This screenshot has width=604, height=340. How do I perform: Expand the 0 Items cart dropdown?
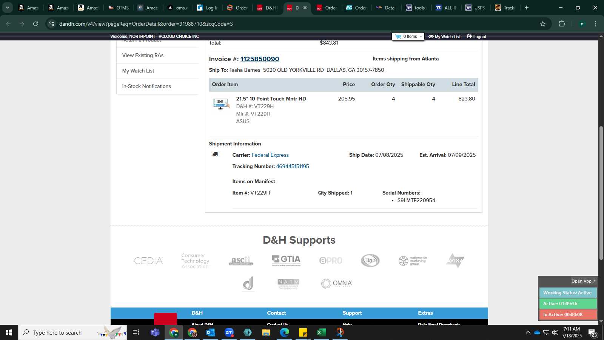408,36
